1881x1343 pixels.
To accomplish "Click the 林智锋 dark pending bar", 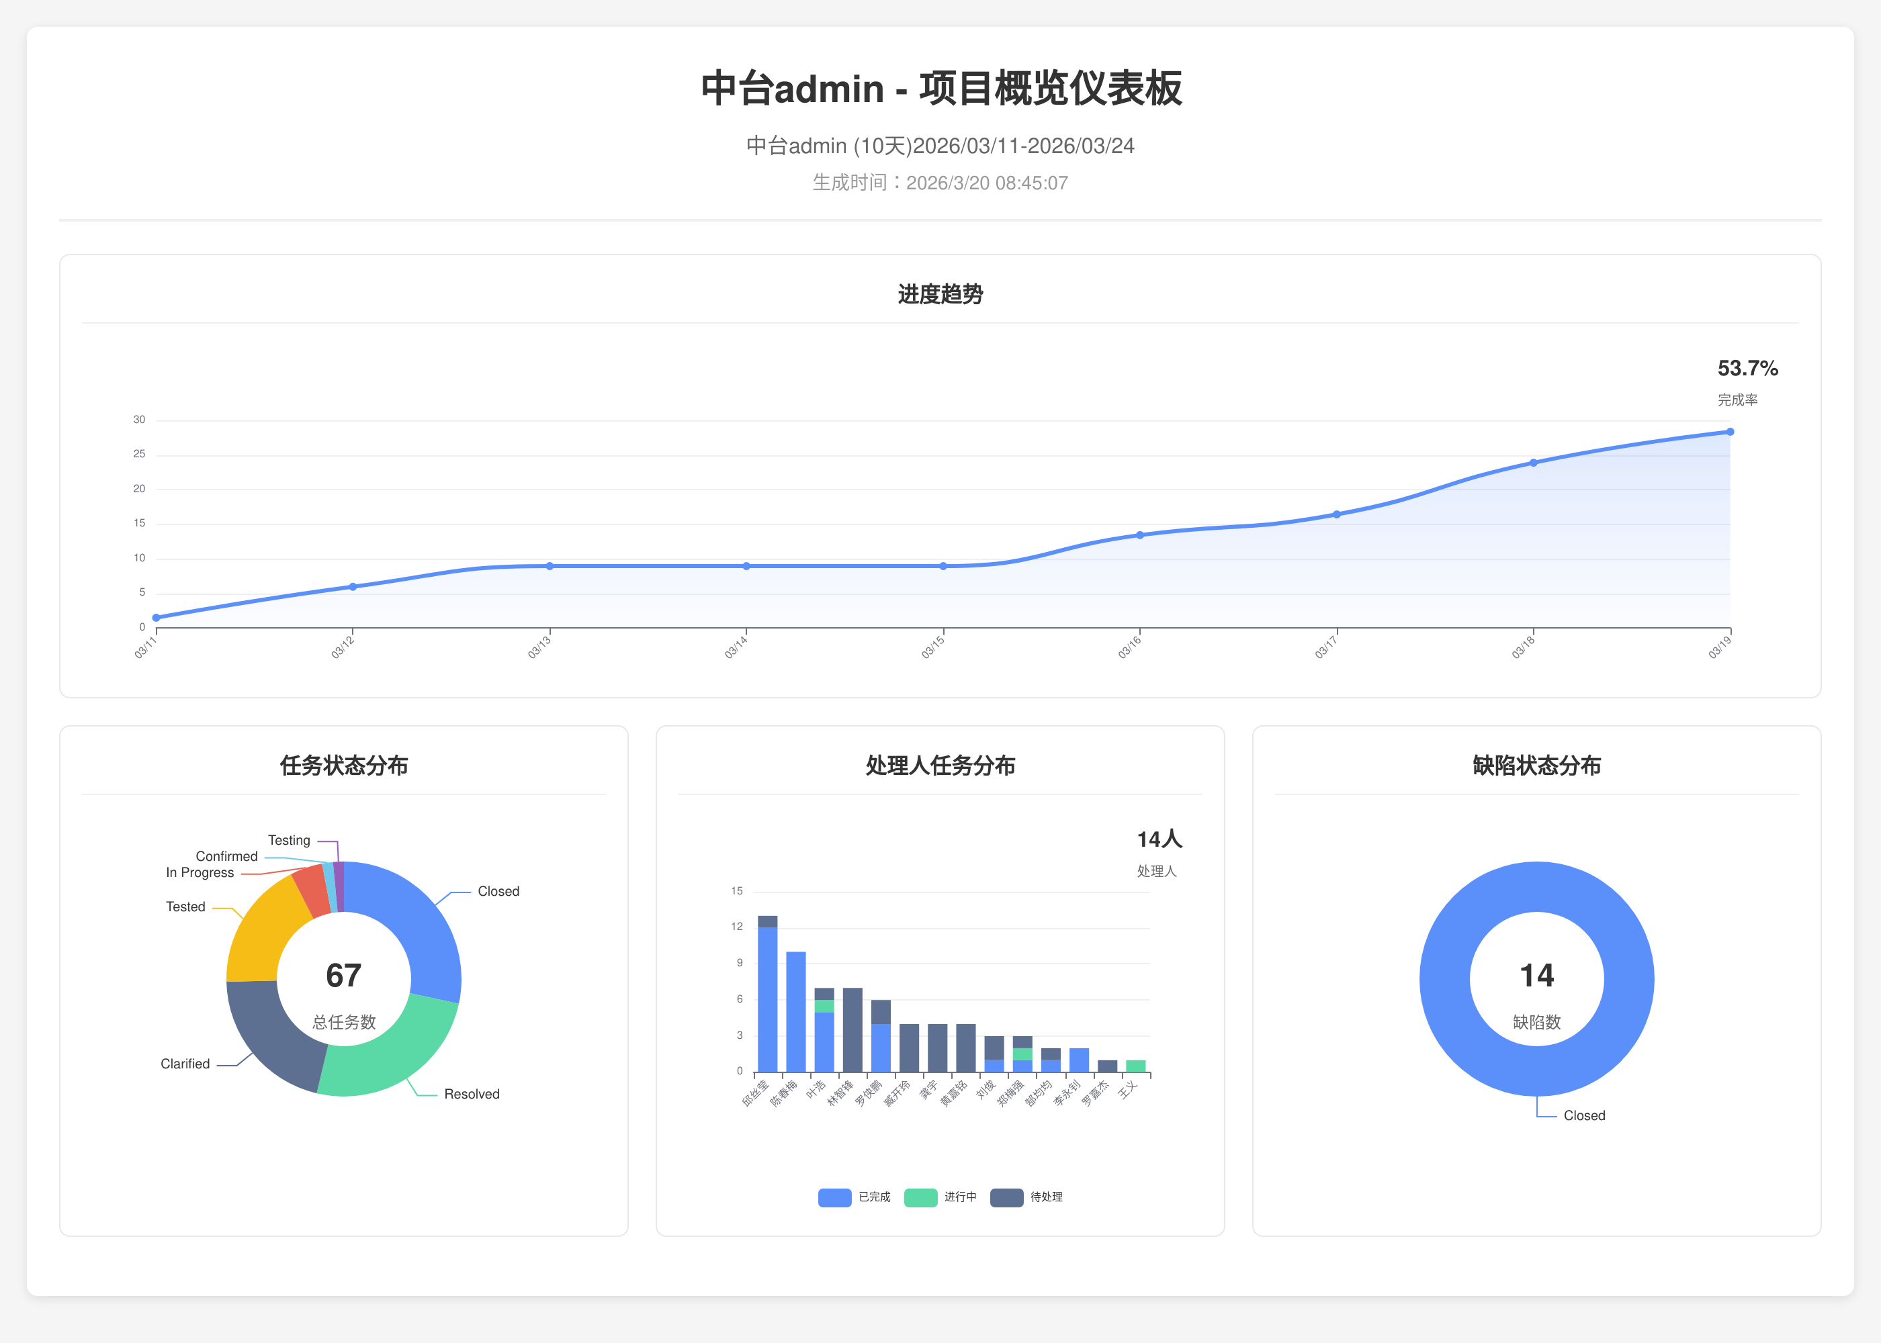I will (852, 1029).
